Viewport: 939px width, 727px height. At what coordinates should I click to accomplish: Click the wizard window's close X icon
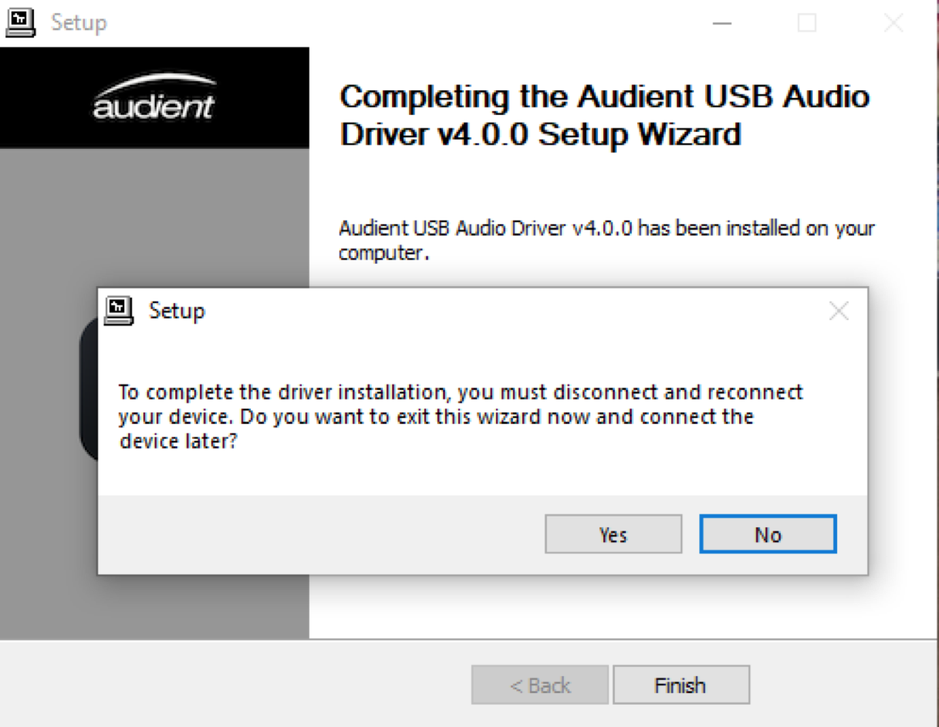coord(893,23)
